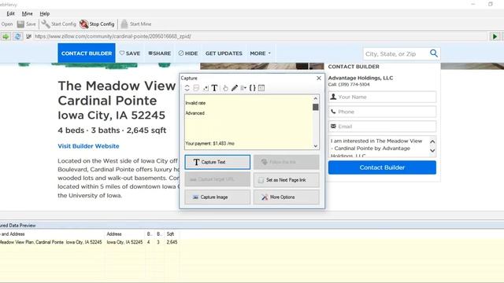Click the up/down selection arrows icon in Capture
This screenshot has width=504, height=283.
pyautogui.click(x=187, y=88)
